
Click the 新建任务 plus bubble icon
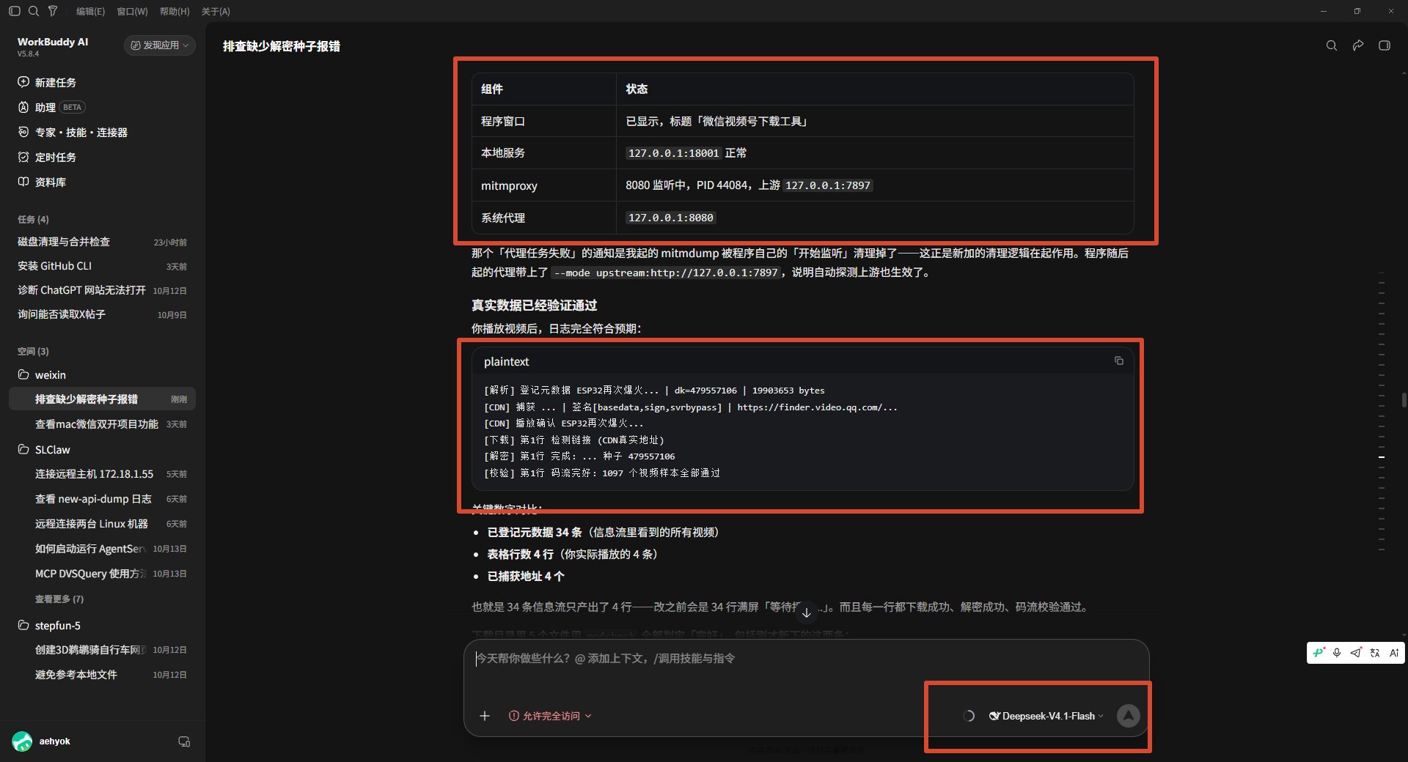tap(23, 82)
